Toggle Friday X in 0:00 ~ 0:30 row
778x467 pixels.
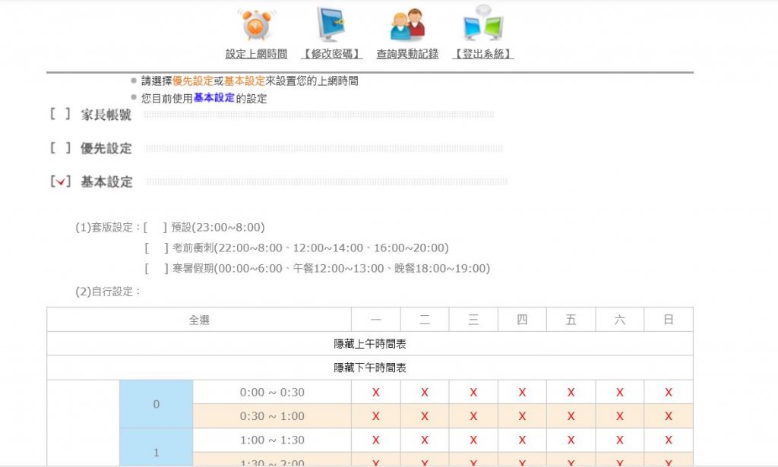pyautogui.click(x=571, y=392)
